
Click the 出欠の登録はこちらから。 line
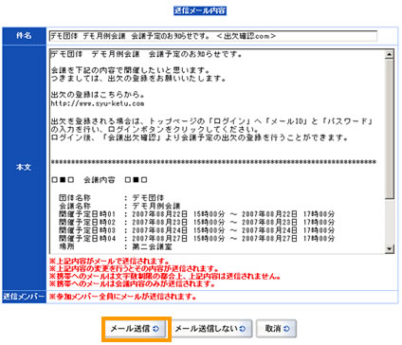[98, 95]
